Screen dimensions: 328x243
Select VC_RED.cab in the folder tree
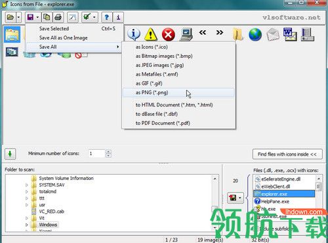pos(51,211)
